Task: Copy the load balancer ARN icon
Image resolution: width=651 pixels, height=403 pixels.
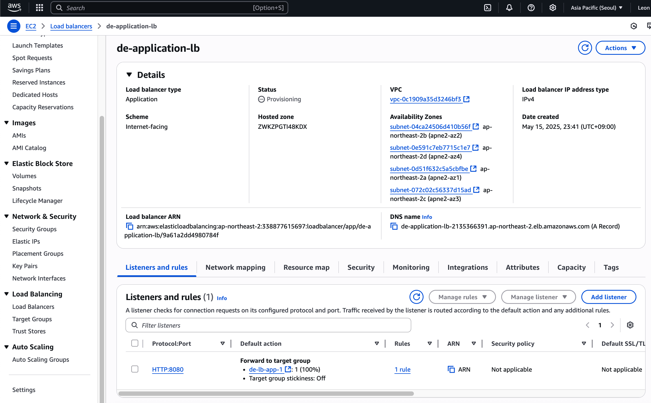Action: point(129,226)
